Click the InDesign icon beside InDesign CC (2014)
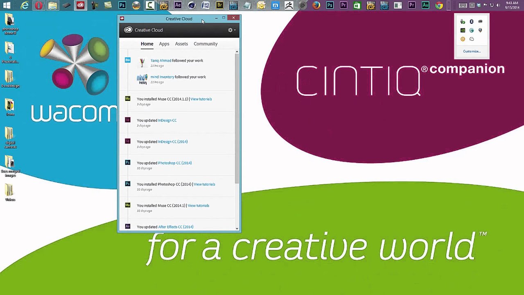524x295 pixels. (x=128, y=141)
